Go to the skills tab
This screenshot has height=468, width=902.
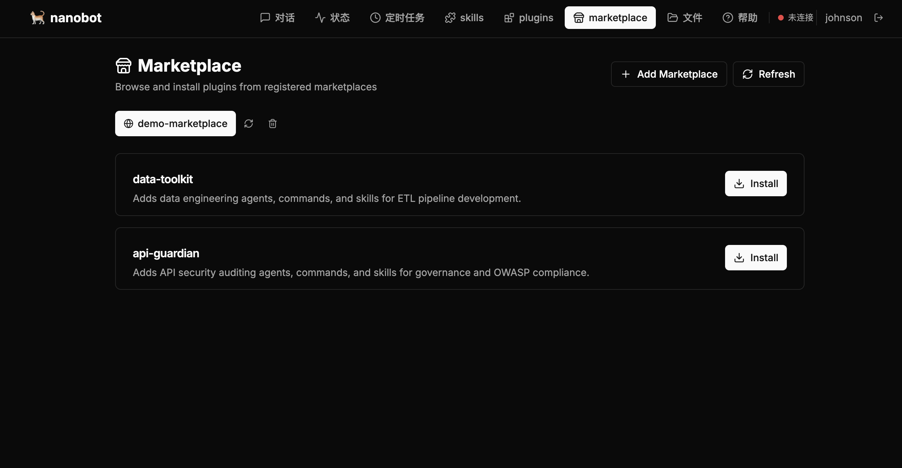464,18
